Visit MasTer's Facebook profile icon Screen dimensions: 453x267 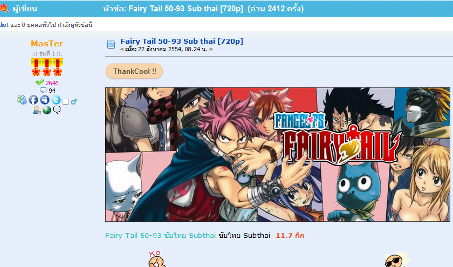point(33,100)
